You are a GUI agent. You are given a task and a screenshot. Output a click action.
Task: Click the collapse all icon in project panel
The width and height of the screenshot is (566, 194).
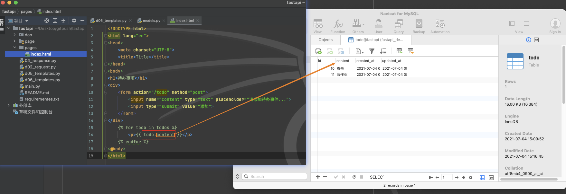[x=63, y=21]
